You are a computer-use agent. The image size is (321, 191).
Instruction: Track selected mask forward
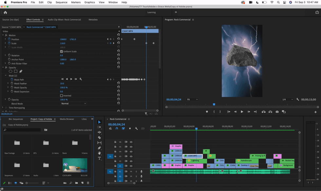(71, 79)
